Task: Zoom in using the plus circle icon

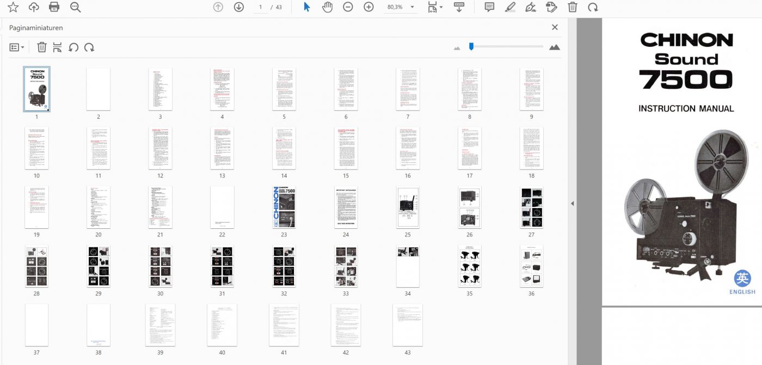Action: [x=368, y=7]
